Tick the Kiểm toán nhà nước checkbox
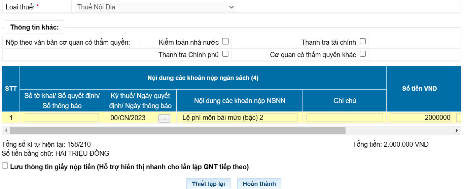The height and width of the screenshot is (189, 464). pos(225,41)
